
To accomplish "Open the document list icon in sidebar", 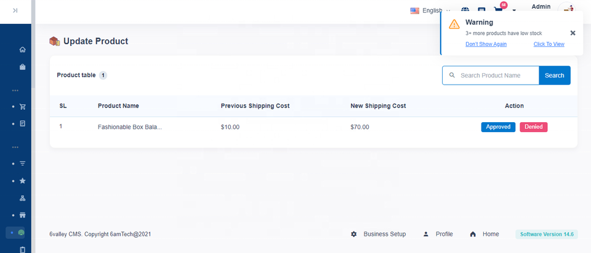I will point(23,123).
